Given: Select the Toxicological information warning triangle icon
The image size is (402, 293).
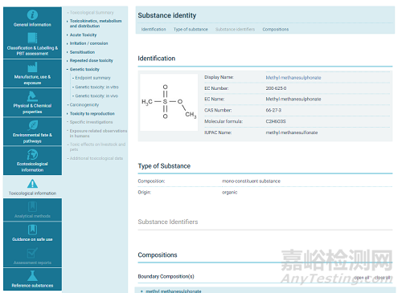Looking at the screenshot, I should point(32,184).
